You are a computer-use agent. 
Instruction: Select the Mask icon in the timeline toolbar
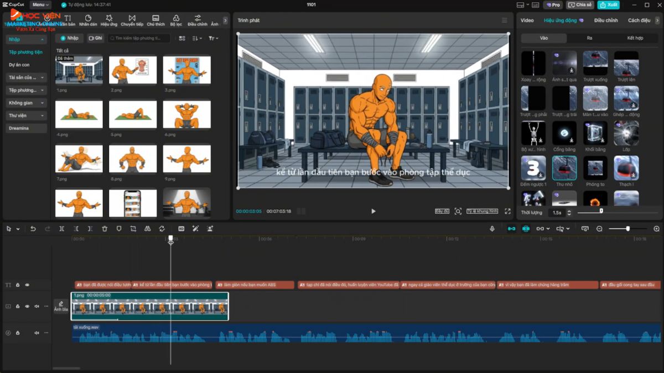tap(119, 228)
